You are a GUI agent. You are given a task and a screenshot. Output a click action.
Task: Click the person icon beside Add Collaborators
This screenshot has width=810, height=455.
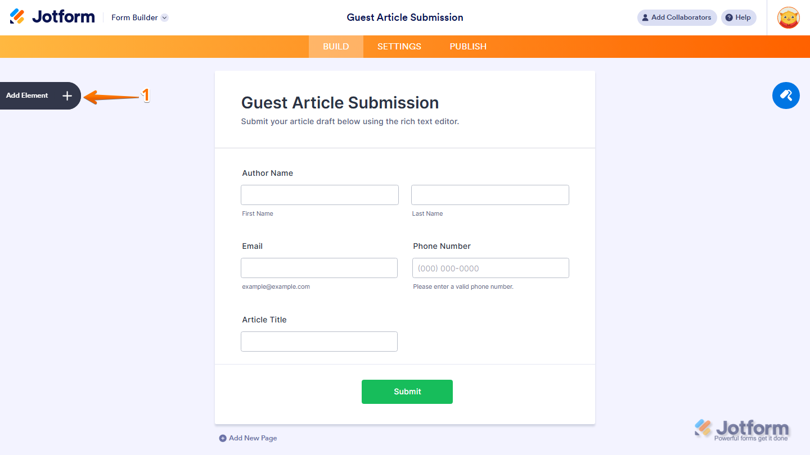645,17
